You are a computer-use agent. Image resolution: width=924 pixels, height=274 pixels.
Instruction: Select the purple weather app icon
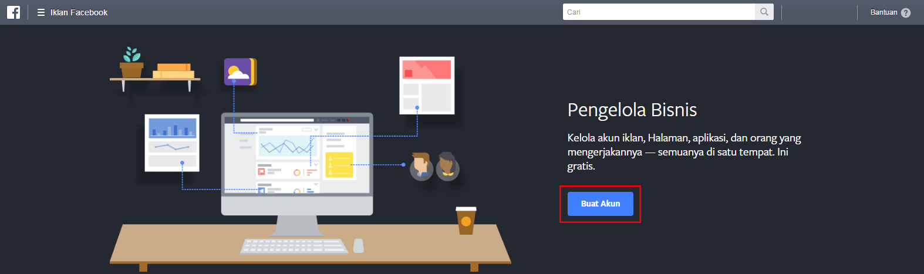coord(240,72)
